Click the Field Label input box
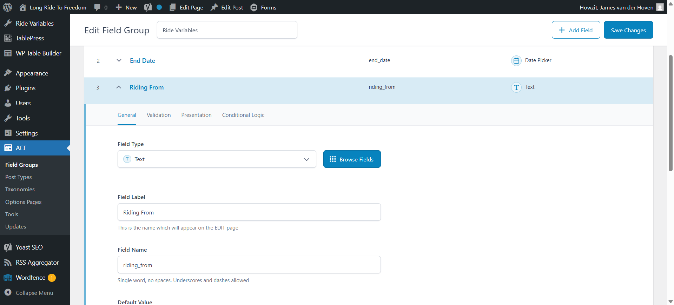674x305 pixels. pyautogui.click(x=249, y=212)
